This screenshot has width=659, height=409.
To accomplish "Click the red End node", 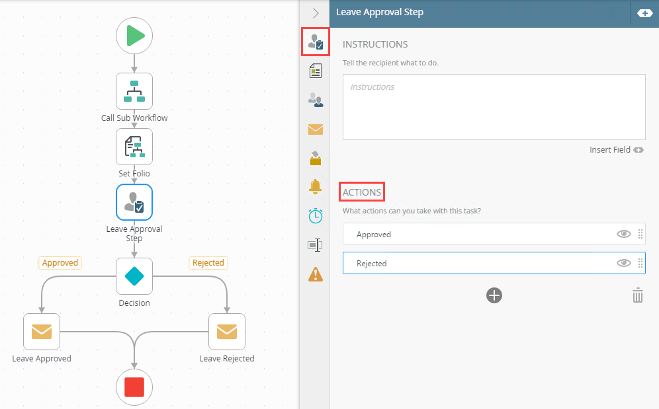I will pyautogui.click(x=134, y=387).
